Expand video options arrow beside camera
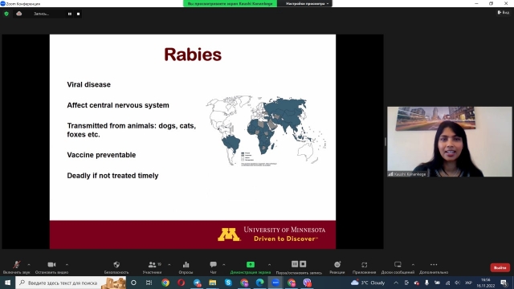This screenshot has width=514, height=289. point(67,265)
